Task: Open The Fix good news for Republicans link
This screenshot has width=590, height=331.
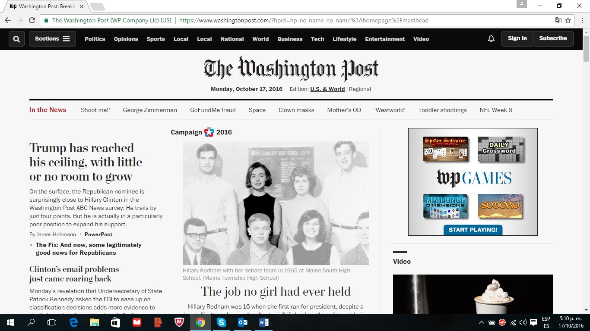Action: point(89,249)
